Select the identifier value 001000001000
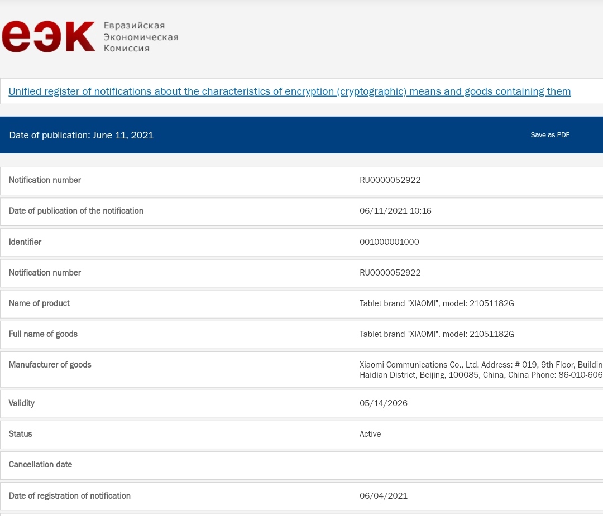The width and height of the screenshot is (603, 516). [389, 242]
